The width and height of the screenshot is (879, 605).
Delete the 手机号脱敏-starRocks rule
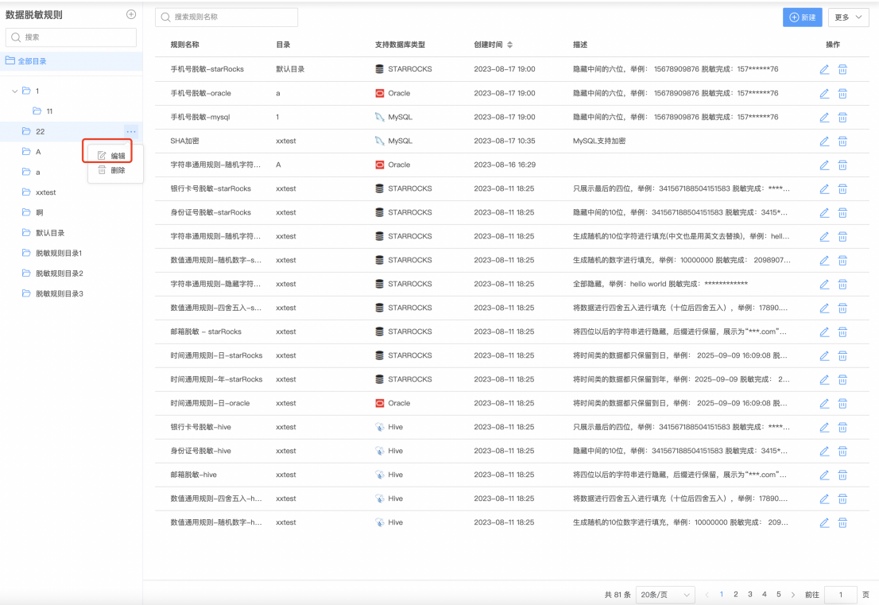[x=842, y=69]
